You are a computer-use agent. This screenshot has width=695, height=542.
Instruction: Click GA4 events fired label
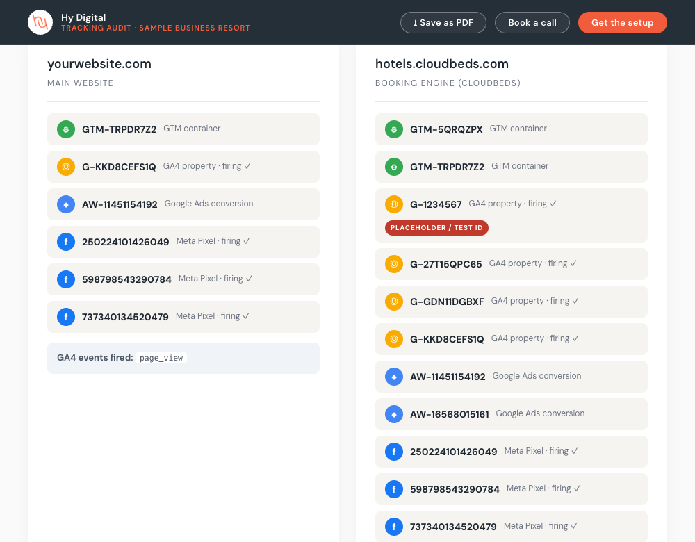point(95,358)
